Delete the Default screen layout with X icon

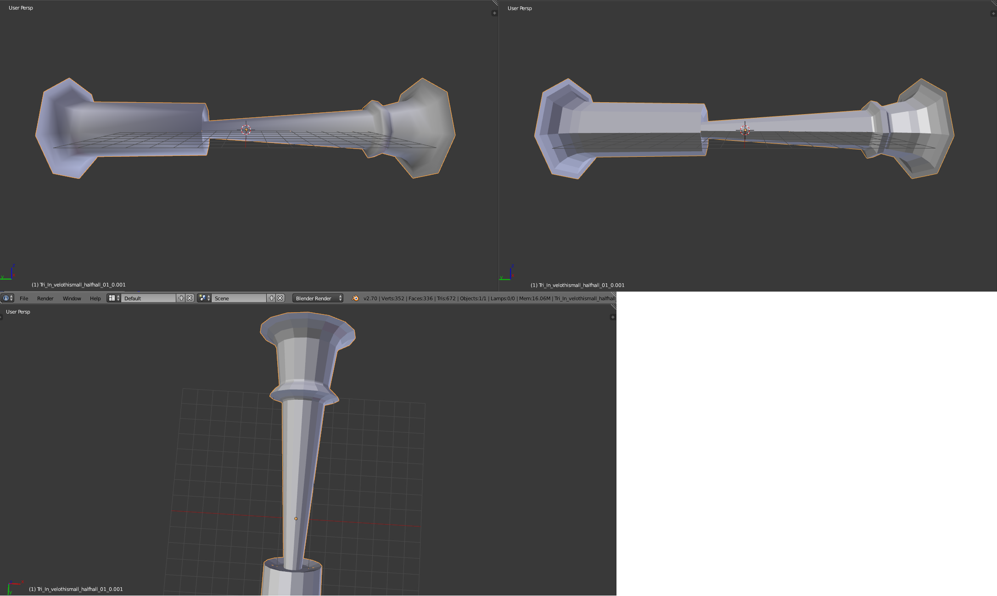point(190,298)
